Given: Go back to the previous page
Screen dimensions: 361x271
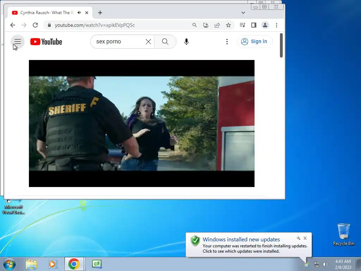Looking at the screenshot, I should 13,25.
